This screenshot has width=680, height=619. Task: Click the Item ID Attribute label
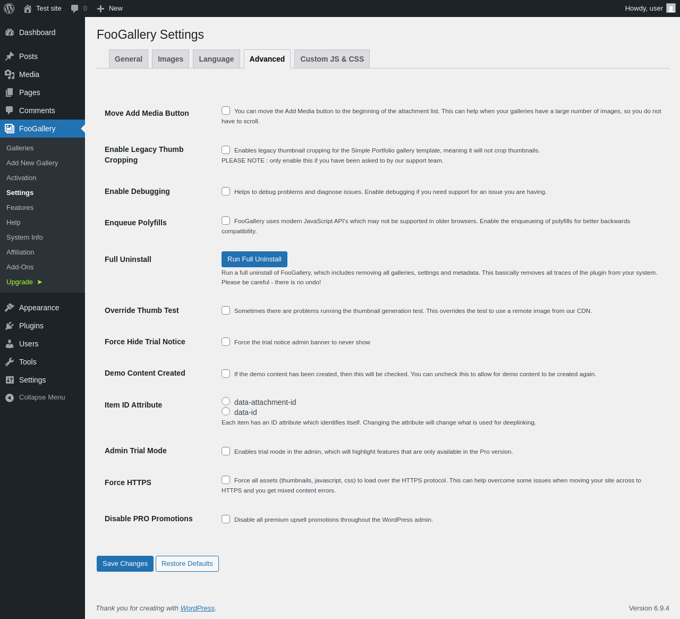[133, 405]
